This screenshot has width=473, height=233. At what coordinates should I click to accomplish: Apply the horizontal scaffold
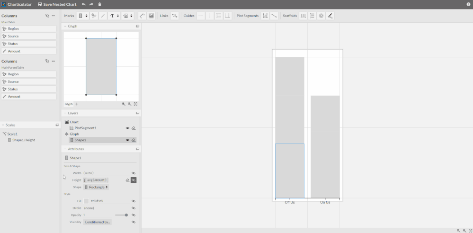tap(303, 16)
